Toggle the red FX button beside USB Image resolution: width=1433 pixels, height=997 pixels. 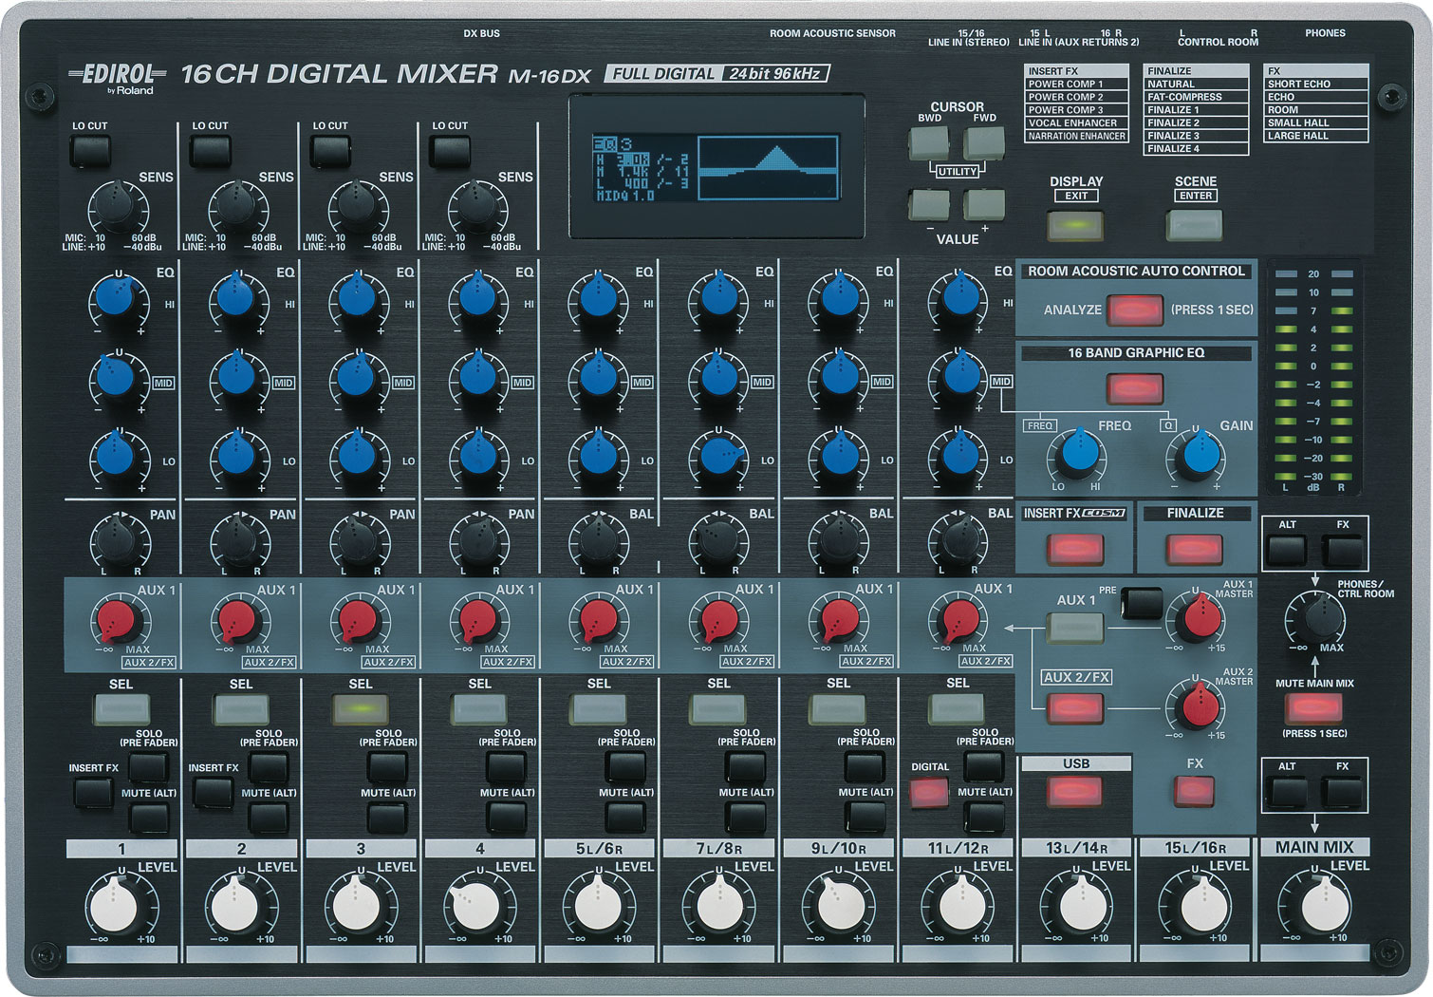1194,791
